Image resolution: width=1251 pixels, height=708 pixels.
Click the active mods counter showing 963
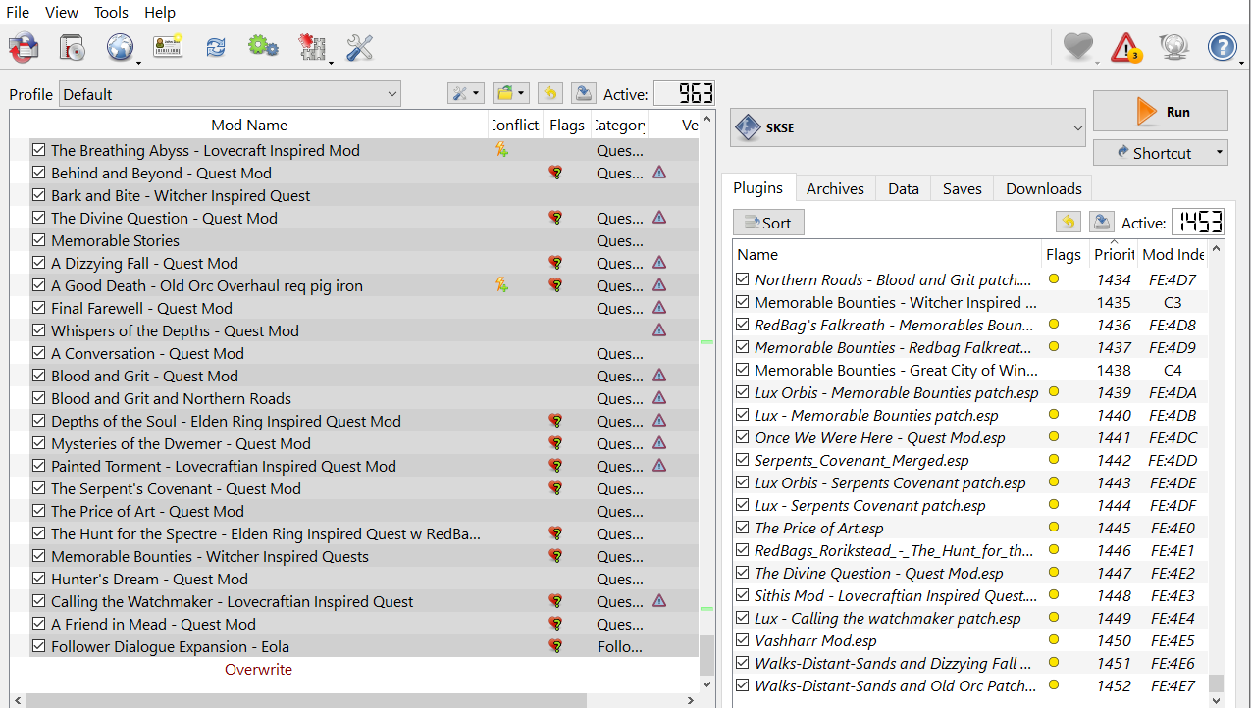click(x=684, y=94)
